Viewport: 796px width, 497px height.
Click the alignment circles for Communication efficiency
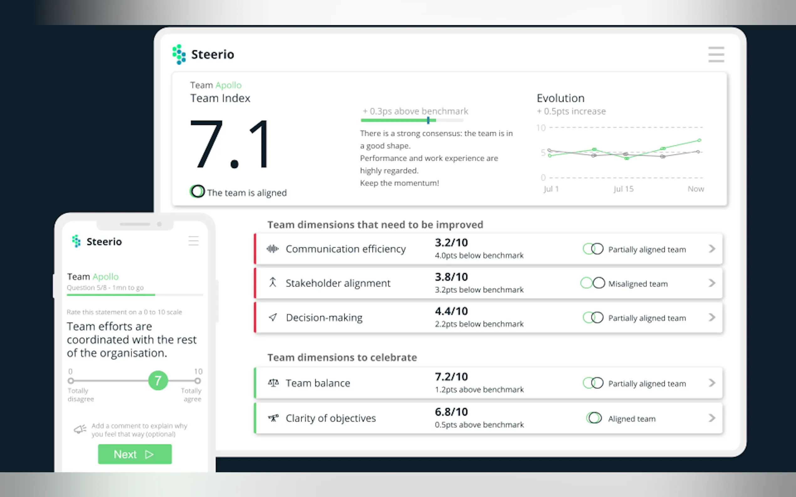click(x=593, y=249)
